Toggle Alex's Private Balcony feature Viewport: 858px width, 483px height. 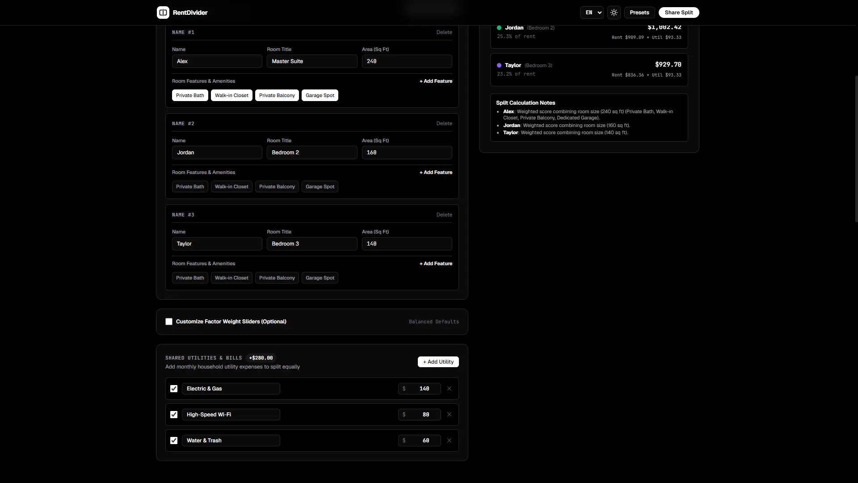click(277, 95)
